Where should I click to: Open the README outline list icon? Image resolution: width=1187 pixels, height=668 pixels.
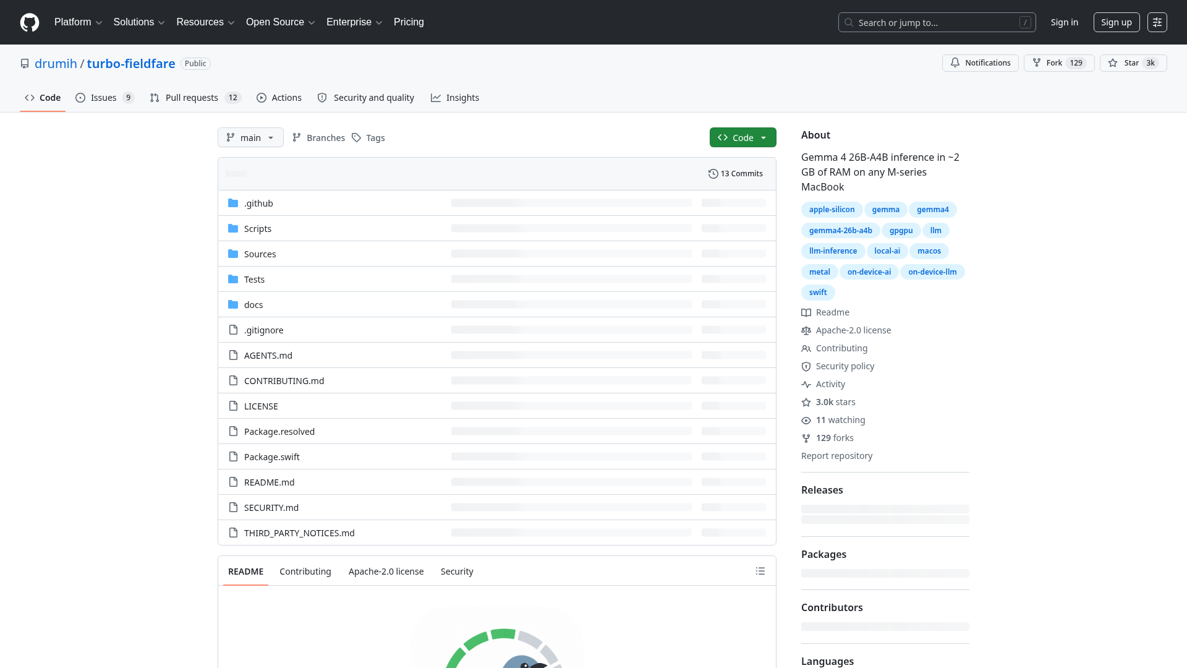[x=760, y=572]
